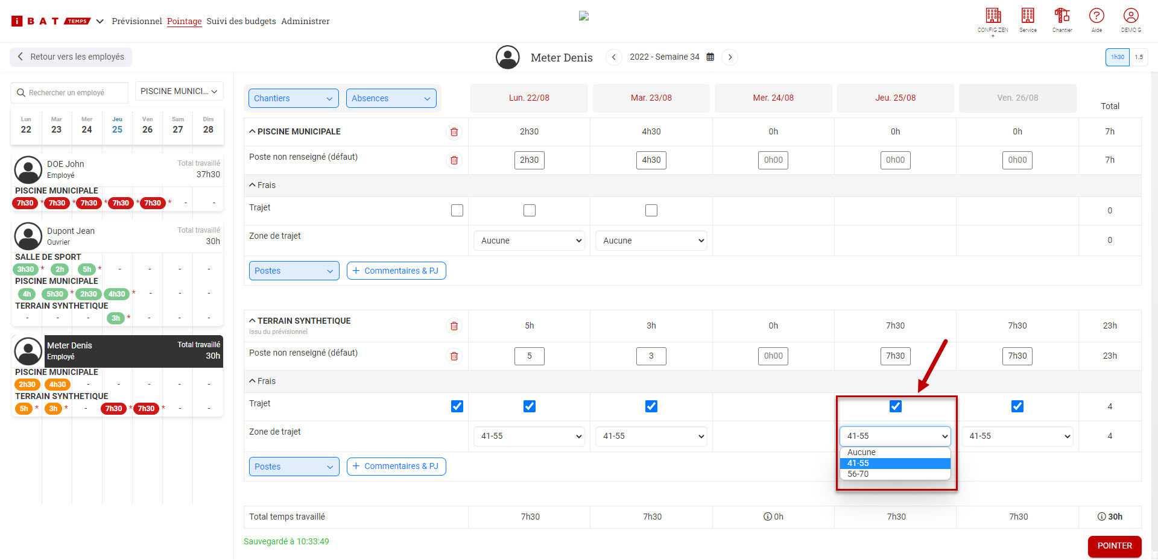Open the Absences dropdown

tap(391, 98)
